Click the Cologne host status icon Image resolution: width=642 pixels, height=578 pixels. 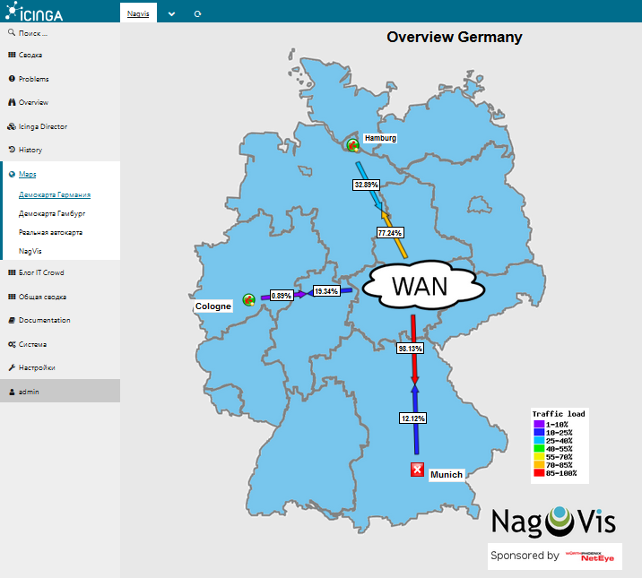(249, 299)
